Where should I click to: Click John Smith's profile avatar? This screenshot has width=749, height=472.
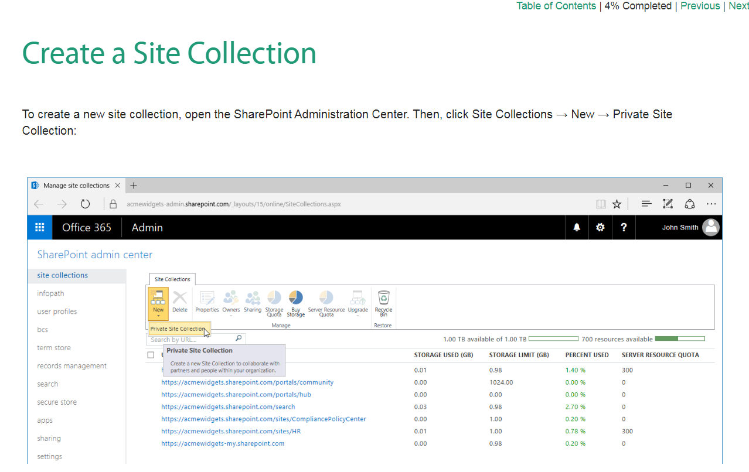[711, 227]
